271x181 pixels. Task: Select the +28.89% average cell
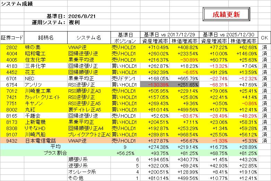tap(243, 147)
